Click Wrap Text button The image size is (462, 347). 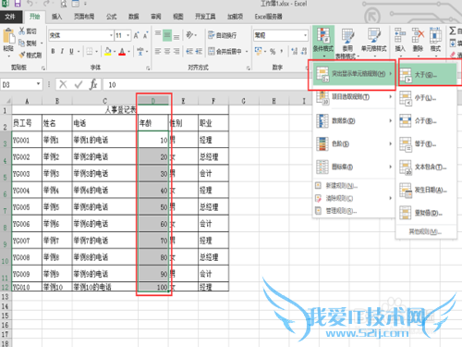(x=223, y=35)
